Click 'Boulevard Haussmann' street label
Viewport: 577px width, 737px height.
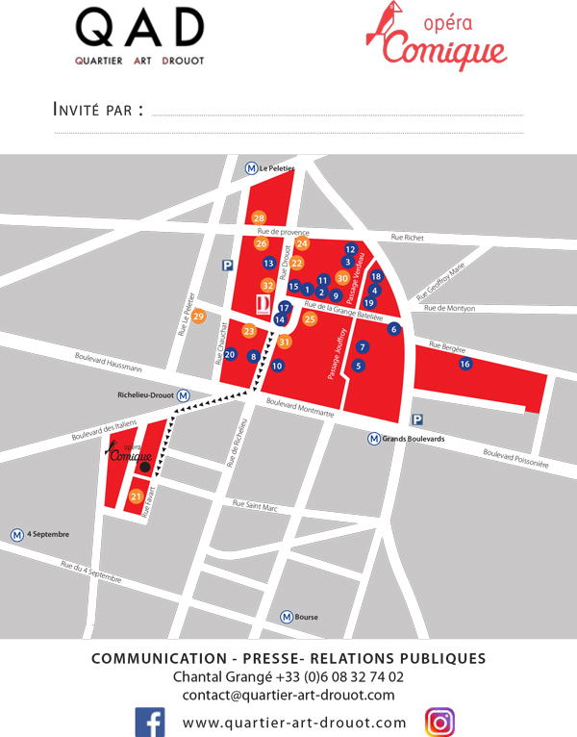click(109, 363)
